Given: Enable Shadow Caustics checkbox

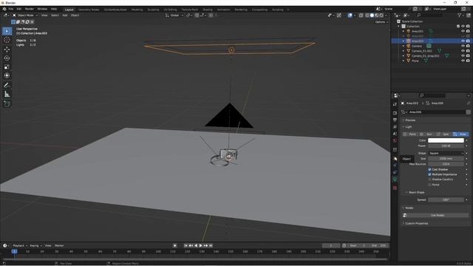Looking at the screenshot, I should tap(429, 180).
